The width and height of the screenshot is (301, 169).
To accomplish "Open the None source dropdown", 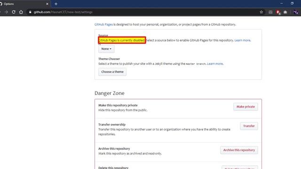I will pyautogui.click(x=106, y=49).
